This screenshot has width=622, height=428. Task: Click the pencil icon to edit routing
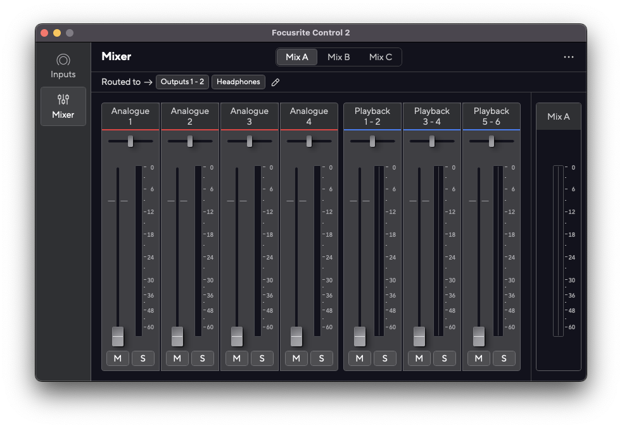click(276, 82)
